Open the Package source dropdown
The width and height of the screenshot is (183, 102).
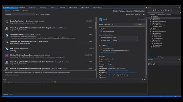(x=138, y=14)
